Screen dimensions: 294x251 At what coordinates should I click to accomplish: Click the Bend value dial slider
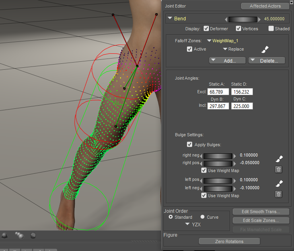pyautogui.click(x=242, y=19)
